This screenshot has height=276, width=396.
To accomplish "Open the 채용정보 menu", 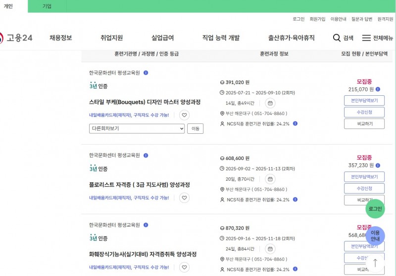I will pos(60,38).
